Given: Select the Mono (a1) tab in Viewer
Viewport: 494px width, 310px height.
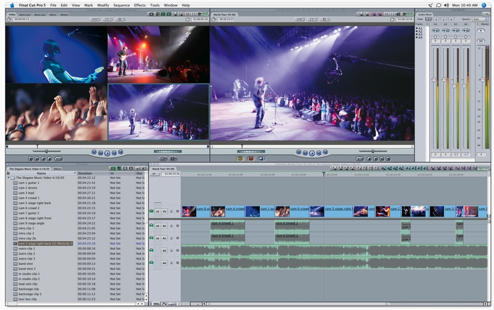Looking at the screenshot, I should 25,14.
